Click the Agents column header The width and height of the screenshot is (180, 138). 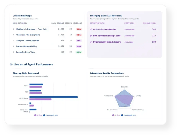(68, 23)
